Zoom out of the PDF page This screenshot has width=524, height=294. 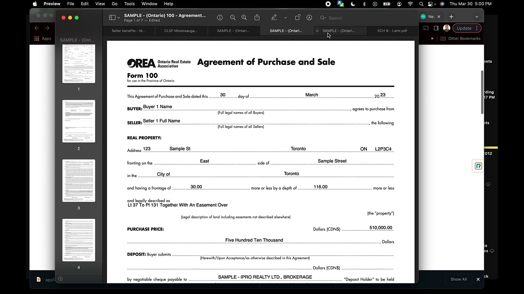point(233,18)
